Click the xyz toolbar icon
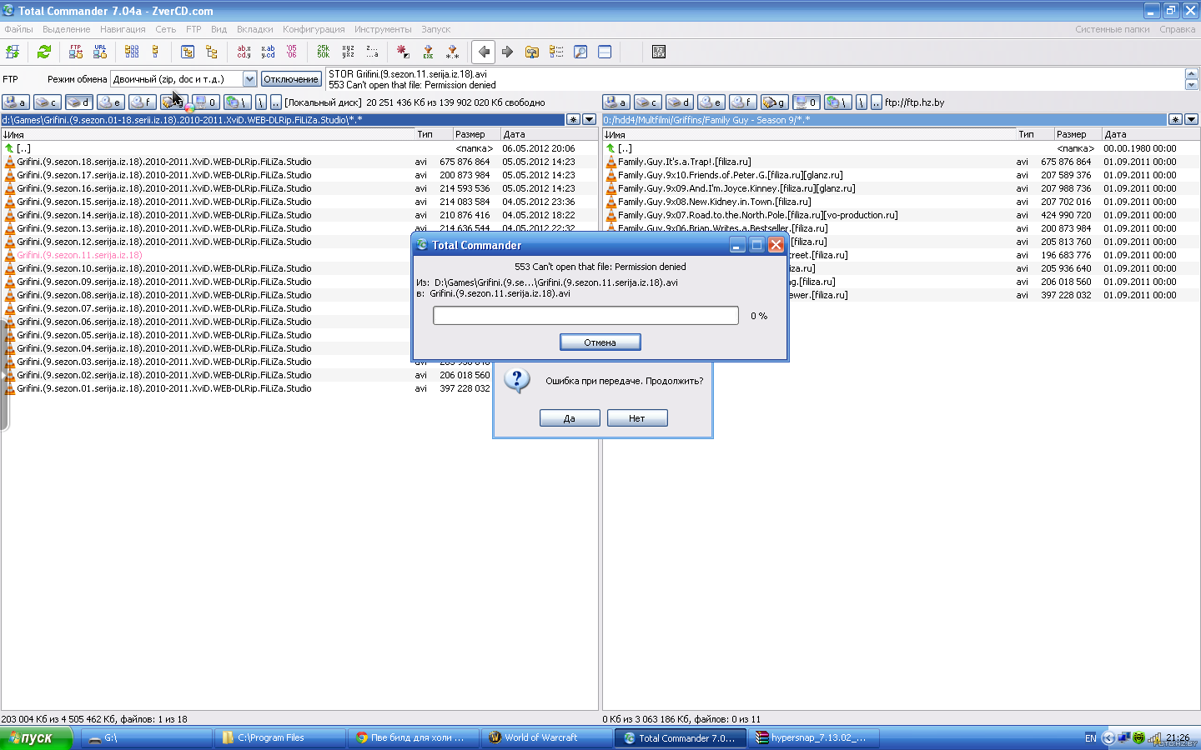 pyautogui.click(x=348, y=52)
